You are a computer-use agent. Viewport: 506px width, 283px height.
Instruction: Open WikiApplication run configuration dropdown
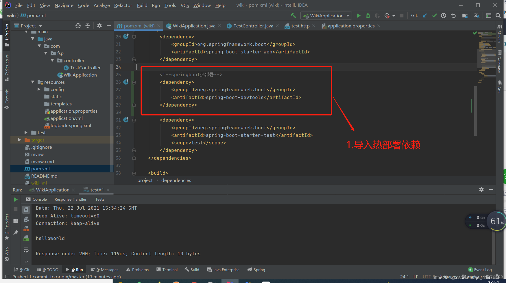pyautogui.click(x=326, y=16)
